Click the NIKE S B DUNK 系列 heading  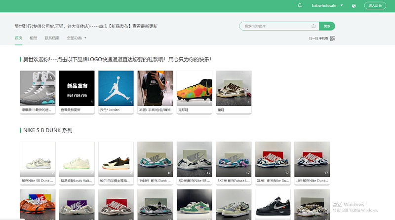click(x=47, y=130)
